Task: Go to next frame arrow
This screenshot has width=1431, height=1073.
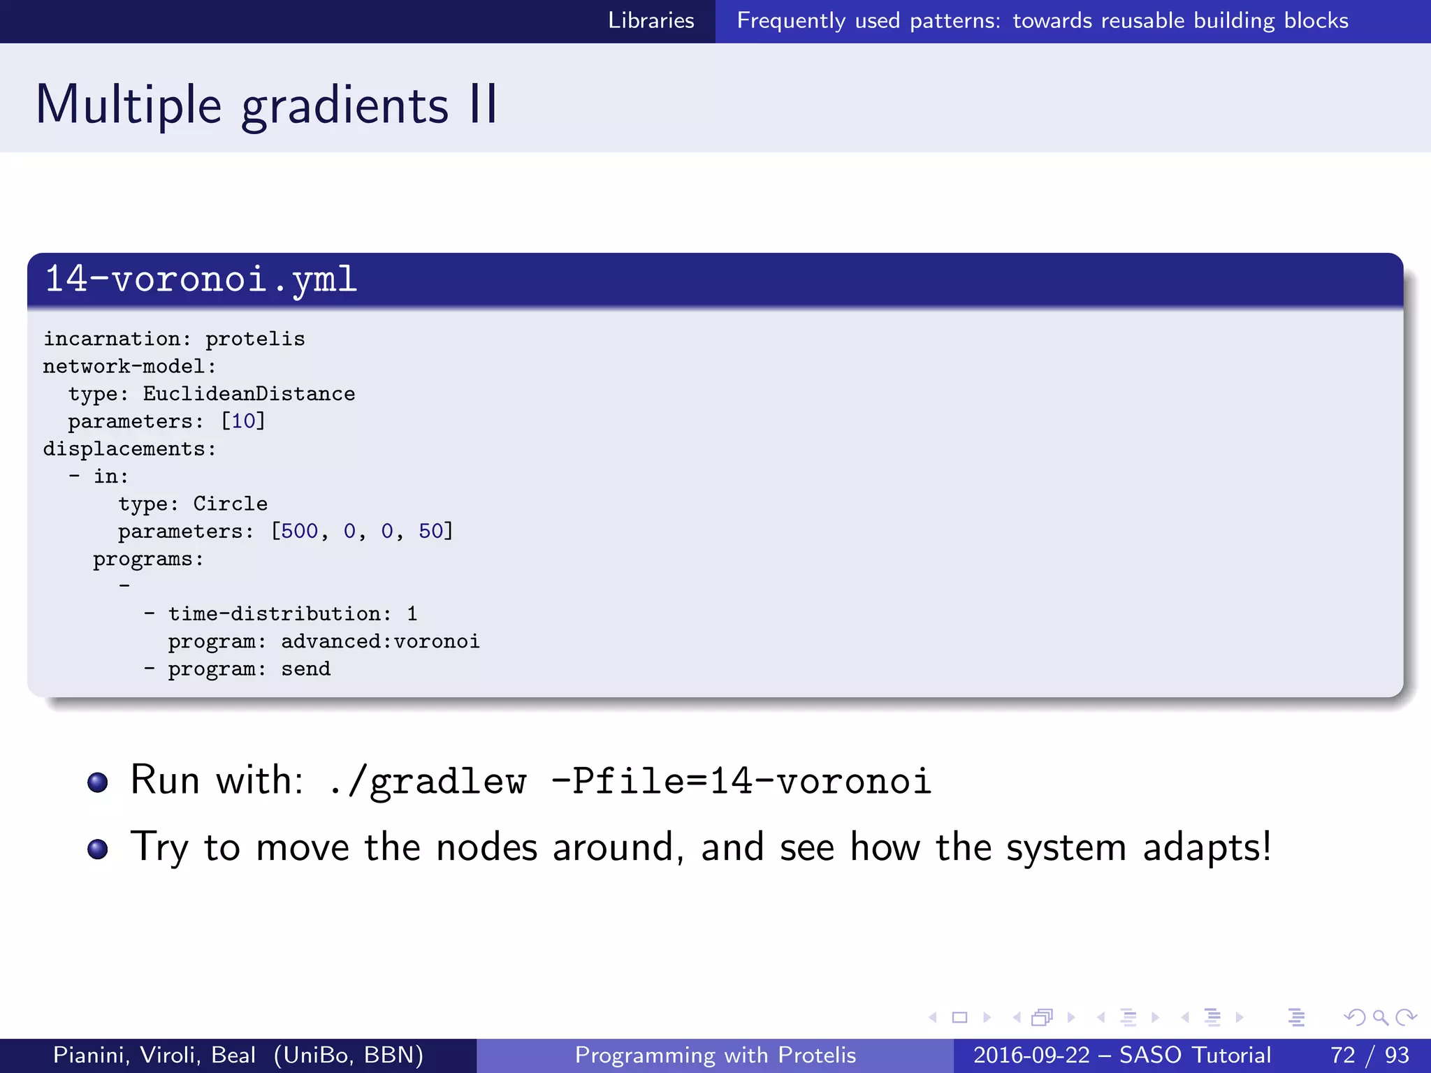Action: [x=1070, y=1018]
